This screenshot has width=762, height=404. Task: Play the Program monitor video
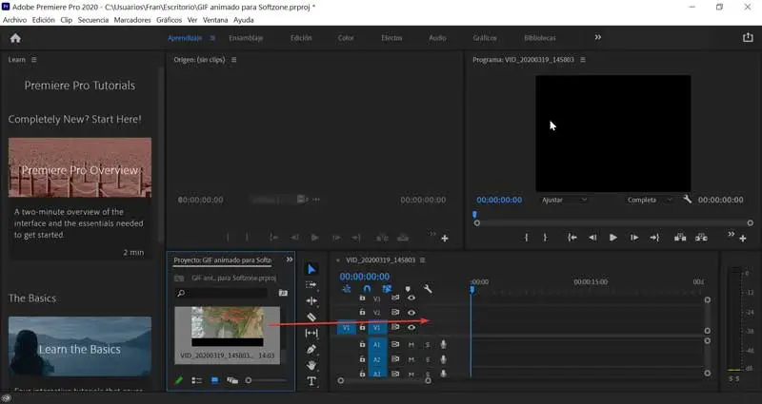coord(612,238)
